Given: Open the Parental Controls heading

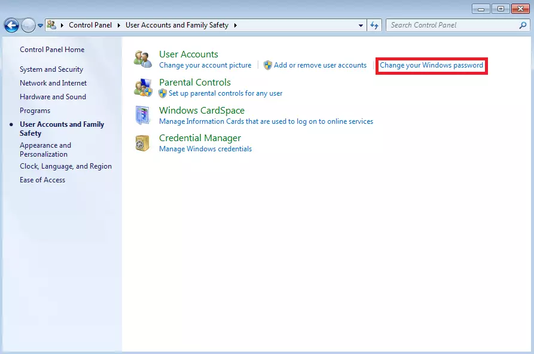Looking at the screenshot, I should tap(195, 82).
